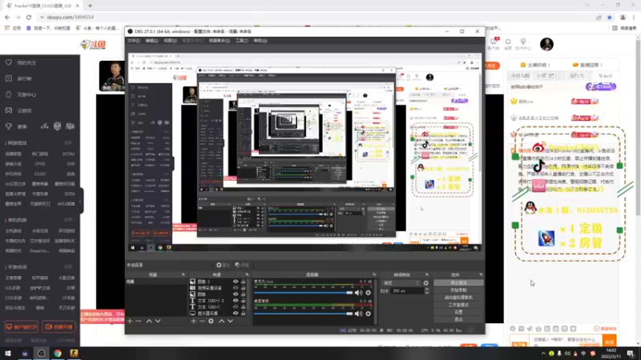Bookmark this page star icon
The width and height of the screenshot is (641, 360).
click(x=610, y=17)
